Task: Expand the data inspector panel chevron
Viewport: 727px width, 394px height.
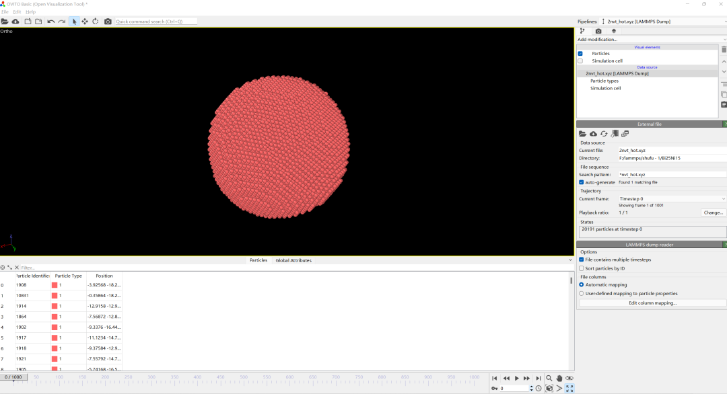Action: pos(570,260)
